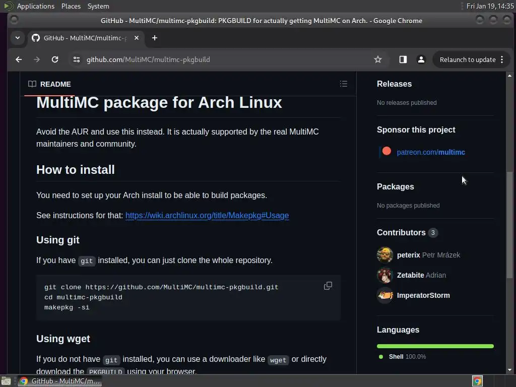Click the page vertical scrollbar thumb
This screenshot has width=516, height=387.
[509, 225]
